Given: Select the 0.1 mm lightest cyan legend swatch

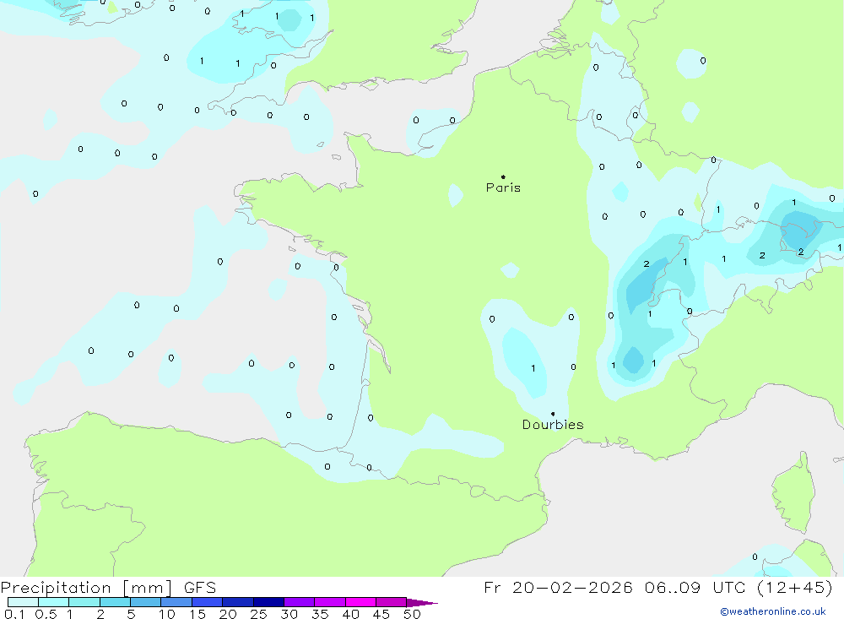Looking at the screenshot, I should tap(23, 602).
